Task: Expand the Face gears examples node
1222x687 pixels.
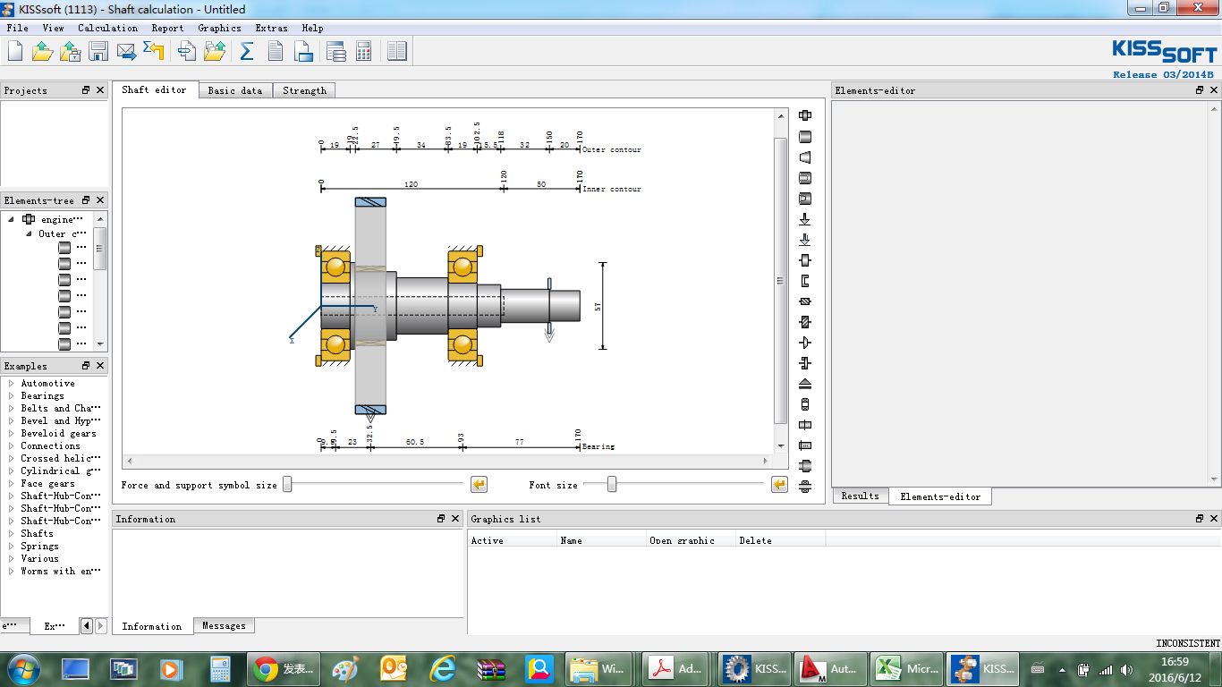Action: point(11,483)
